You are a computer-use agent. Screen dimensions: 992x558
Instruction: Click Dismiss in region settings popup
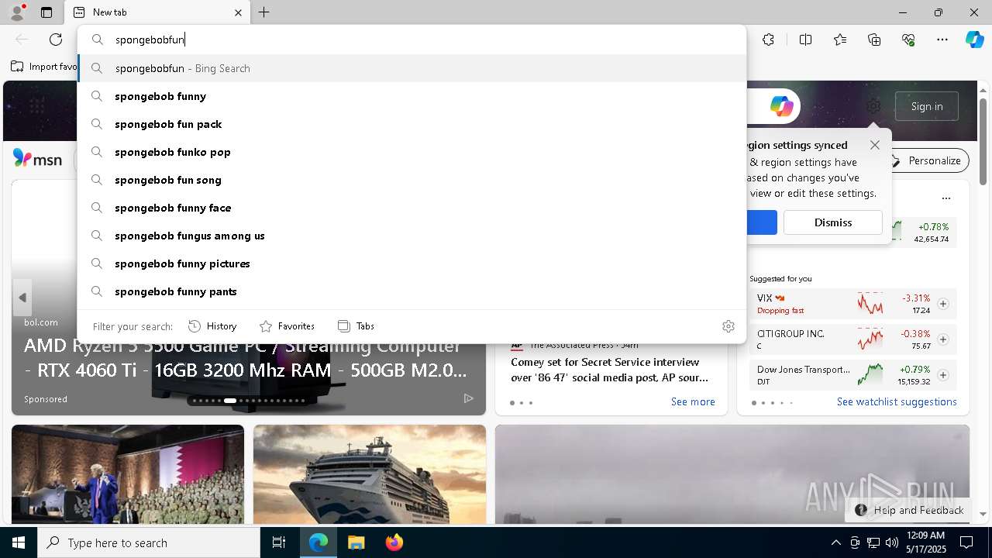[x=833, y=222]
